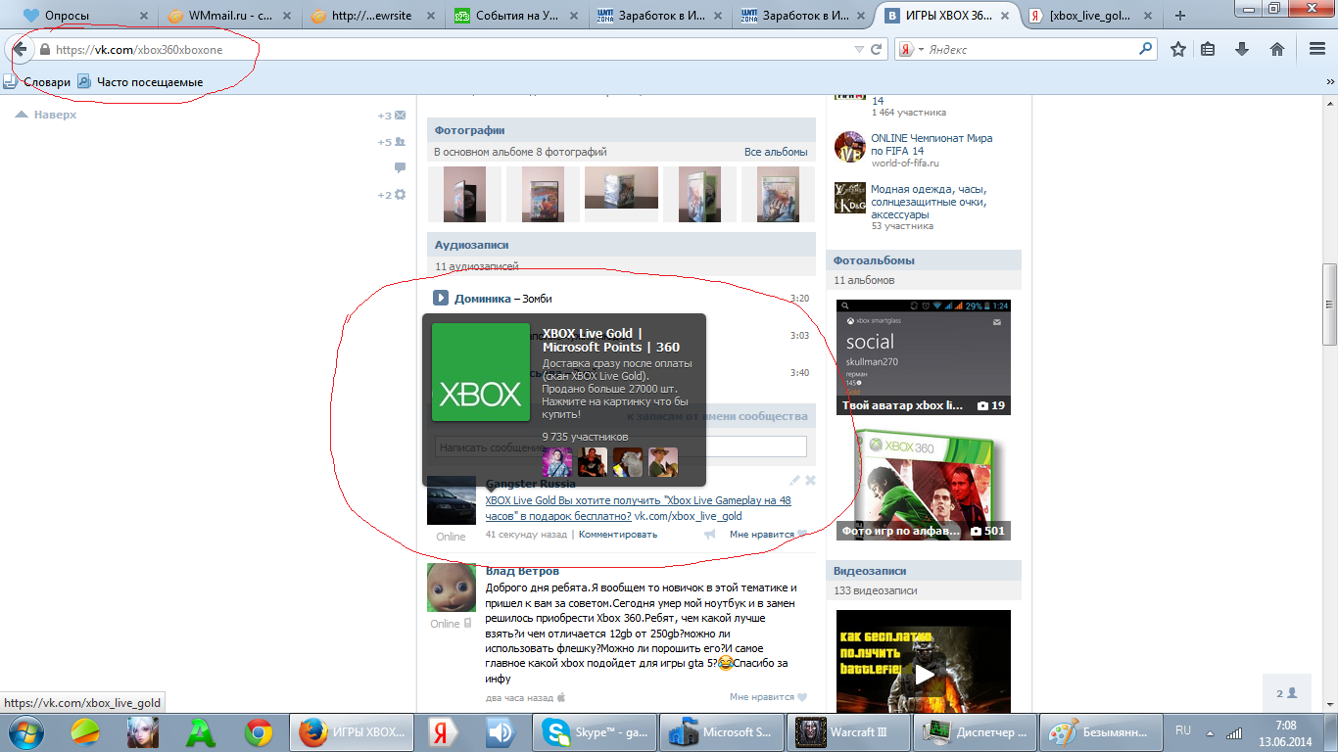Open Влад Ветров profile name

(x=522, y=571)
